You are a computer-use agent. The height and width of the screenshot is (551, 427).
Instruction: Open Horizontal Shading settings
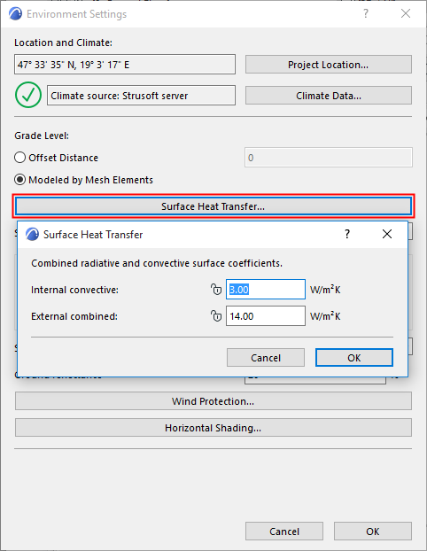click(213, 428)
